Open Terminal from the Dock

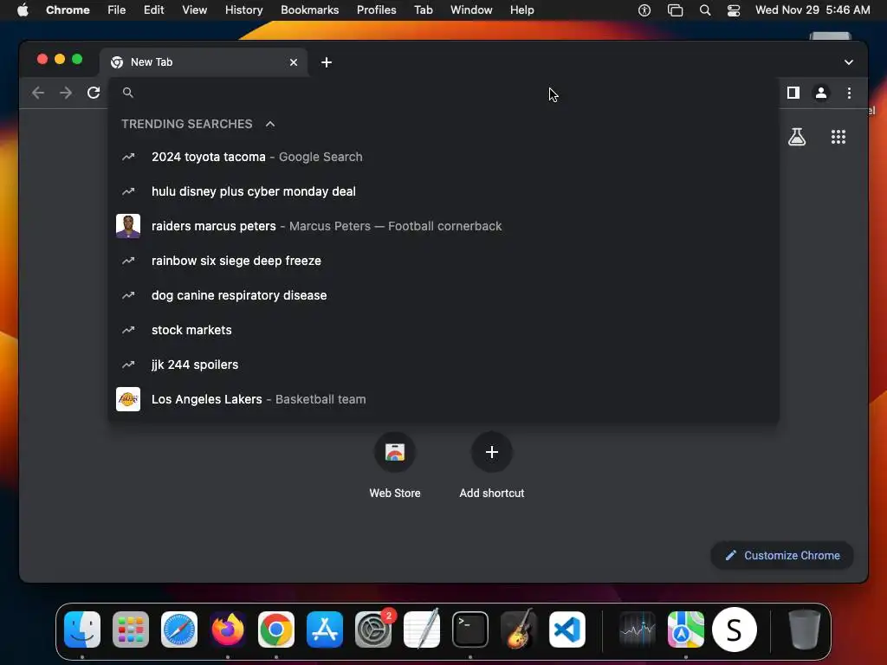(x=470, y=629)
